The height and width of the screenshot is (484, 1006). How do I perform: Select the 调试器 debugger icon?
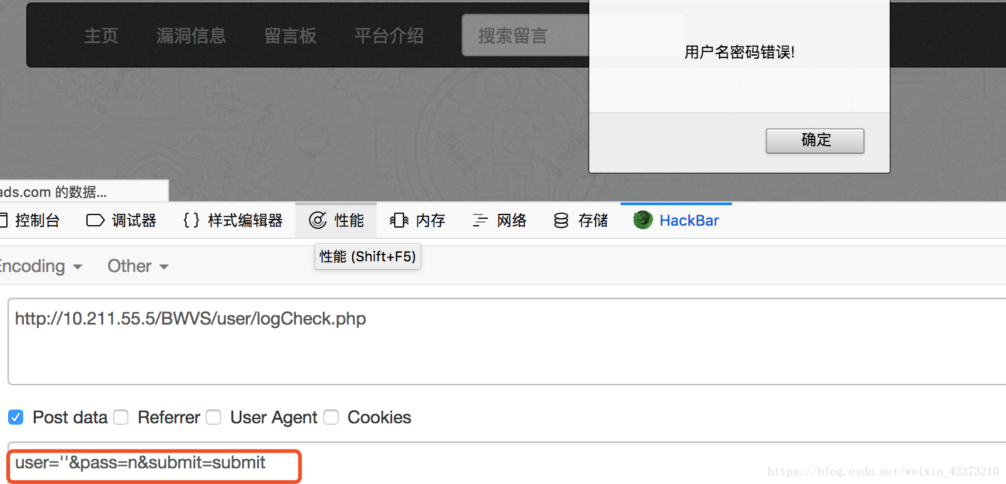click(95, 220)
